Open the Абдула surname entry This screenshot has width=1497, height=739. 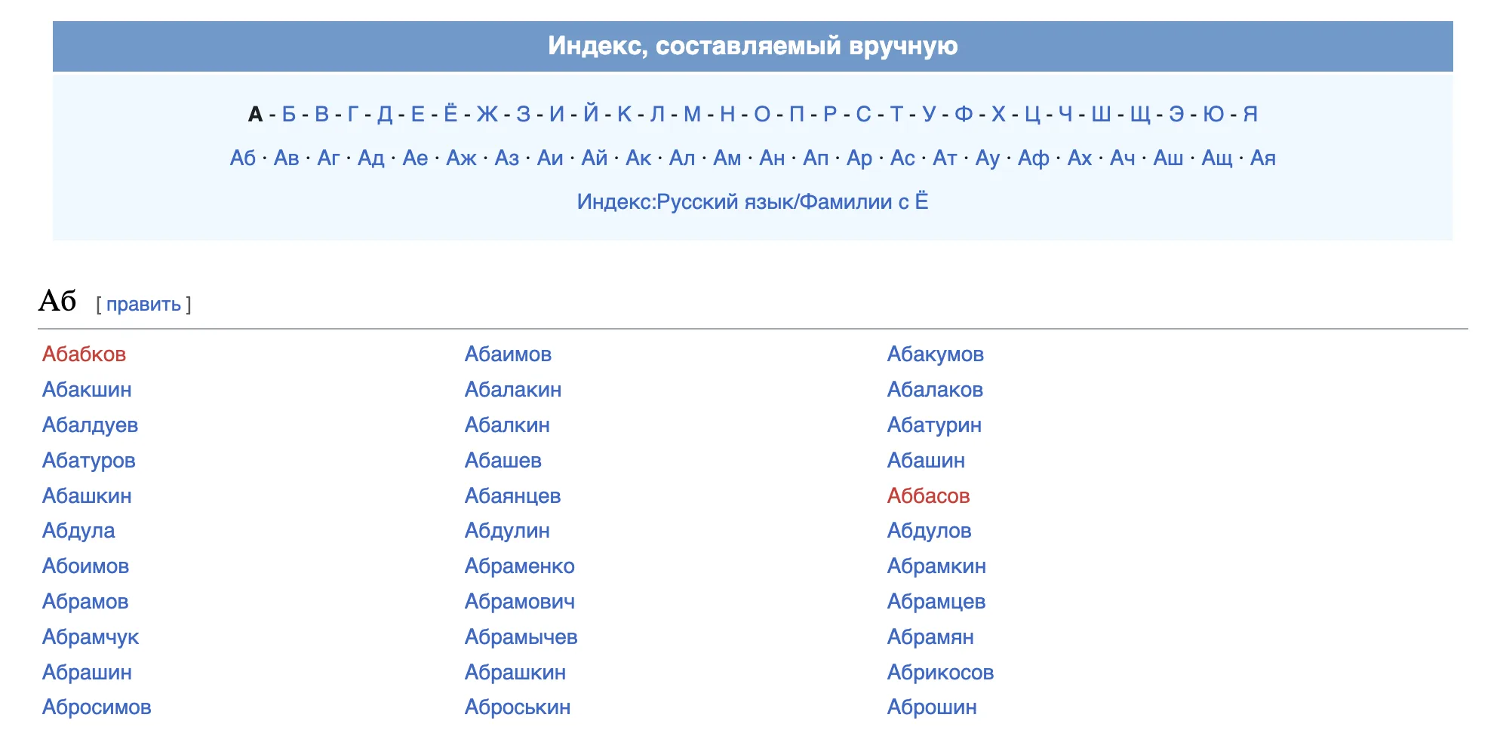click(x=78, y=531)
